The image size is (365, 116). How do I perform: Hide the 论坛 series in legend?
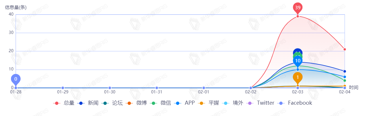coord(112,103)
